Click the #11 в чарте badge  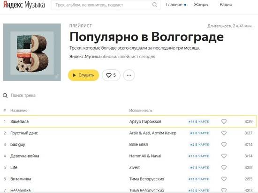198,156
